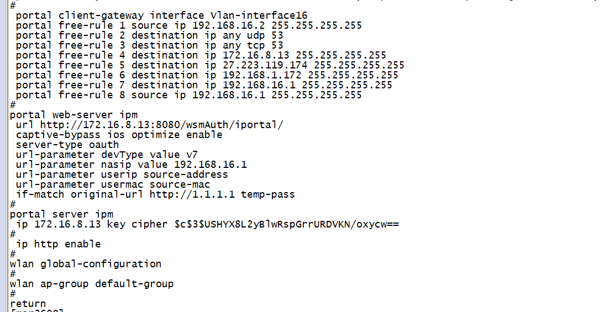
Task: Click the portal web-server URL line
Action: [x=149, y=125]
